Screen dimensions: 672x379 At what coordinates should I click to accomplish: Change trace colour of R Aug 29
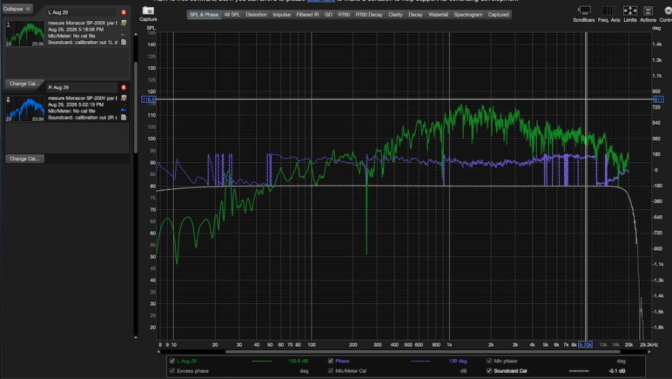click(x=123, y=109)
